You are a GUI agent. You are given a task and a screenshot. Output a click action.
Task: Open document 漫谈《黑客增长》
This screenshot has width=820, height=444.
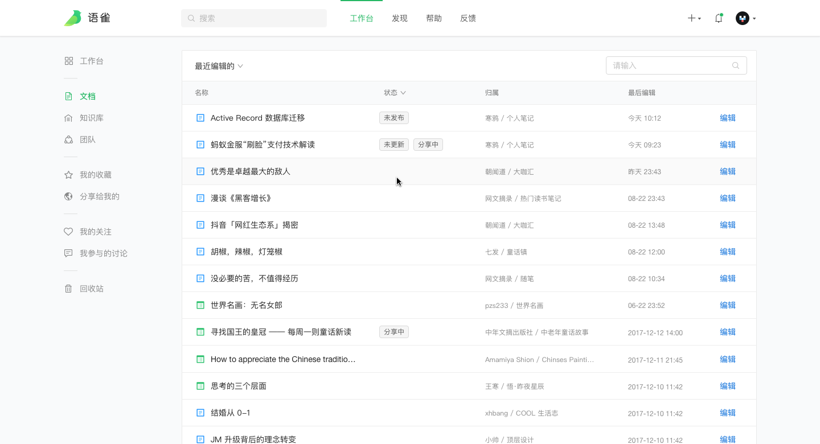pyautogui.click(x=241, y=198)
